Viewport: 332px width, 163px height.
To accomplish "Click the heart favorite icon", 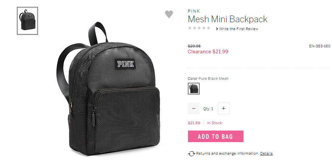I will 169,14.
